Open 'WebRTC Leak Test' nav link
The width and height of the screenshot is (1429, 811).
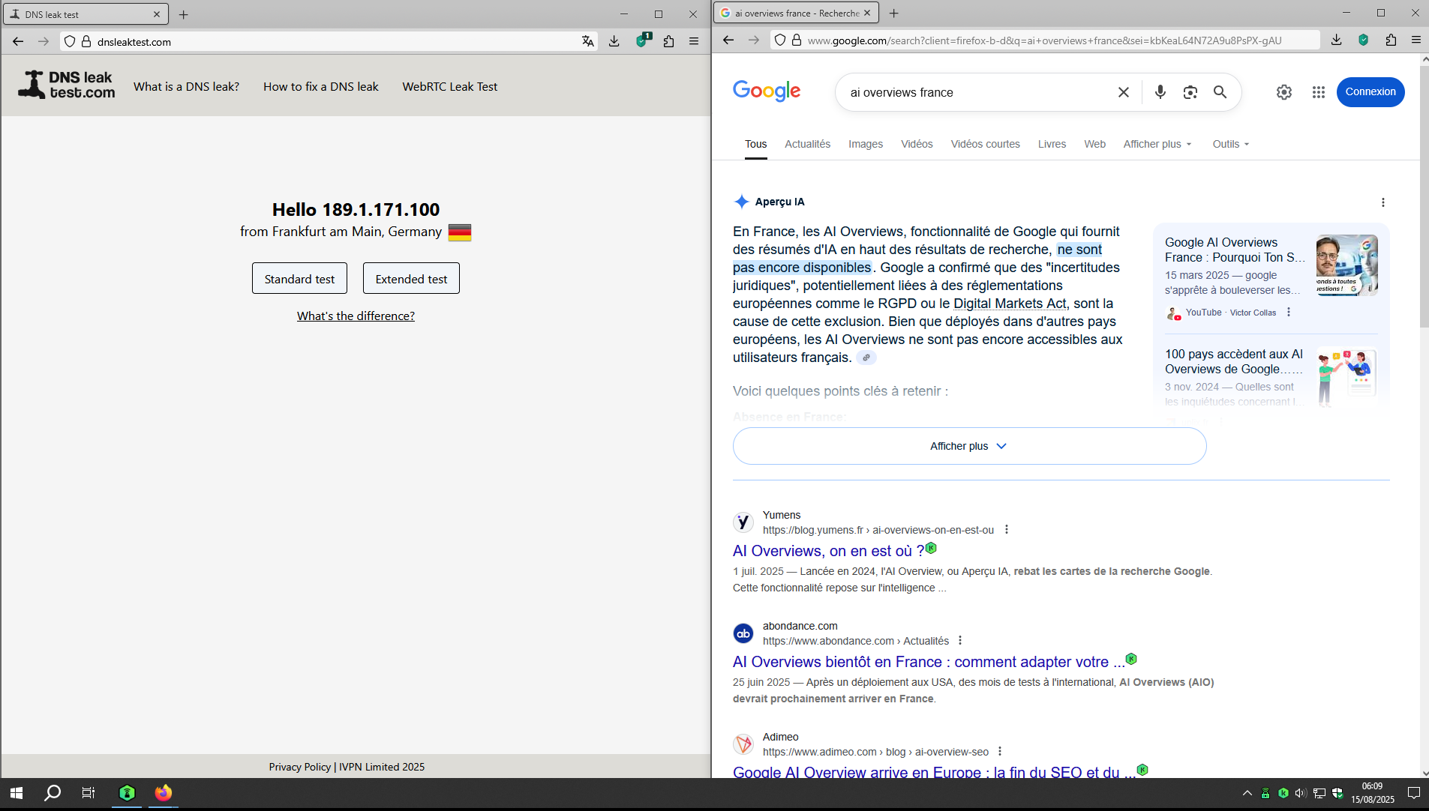tap(450, 86)
